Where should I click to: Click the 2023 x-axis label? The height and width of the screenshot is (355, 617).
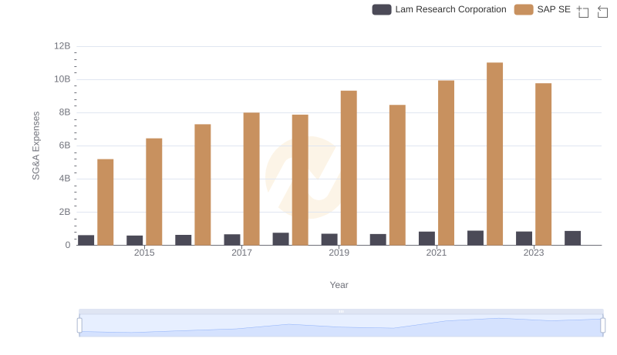(x=534, y=253)
